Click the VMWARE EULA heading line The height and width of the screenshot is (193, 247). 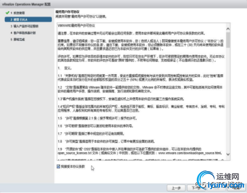click(x=76, y=26)
